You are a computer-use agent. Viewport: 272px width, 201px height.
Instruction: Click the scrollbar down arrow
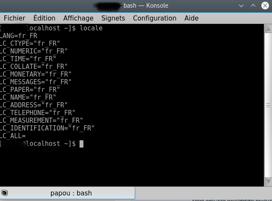[x=268, y=182]
